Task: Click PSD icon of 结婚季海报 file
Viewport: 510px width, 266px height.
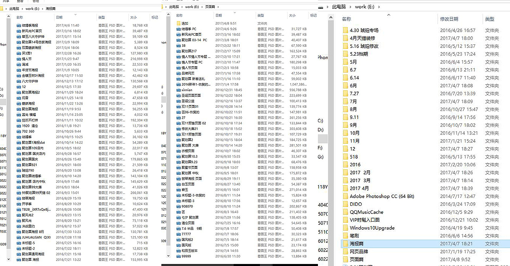Action: (x=19, y=25)
